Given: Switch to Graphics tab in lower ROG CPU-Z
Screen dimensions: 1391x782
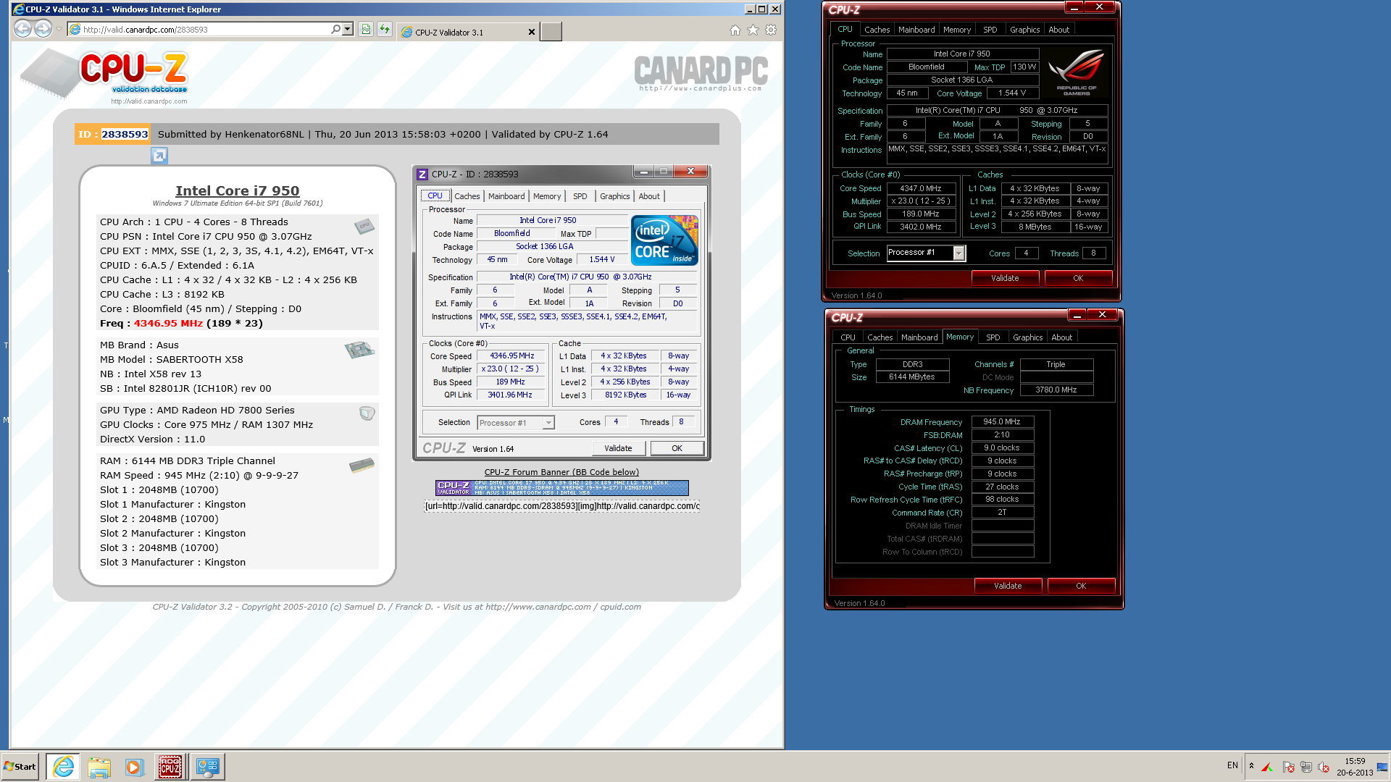Looking at the screenshot, I should (1027, 337).
